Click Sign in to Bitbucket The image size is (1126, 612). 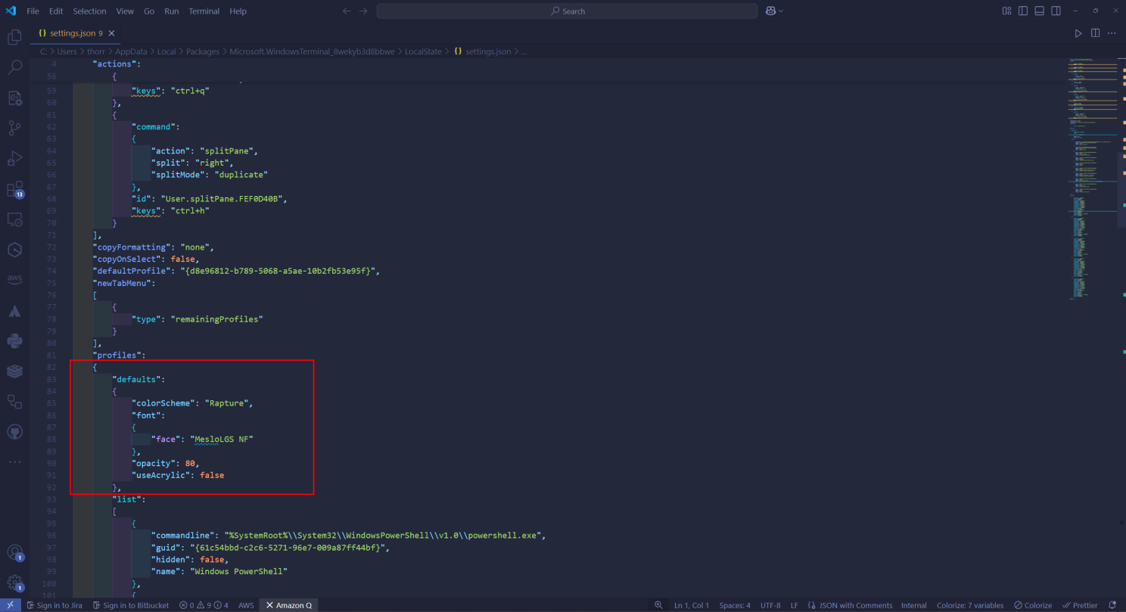point(131,605)
